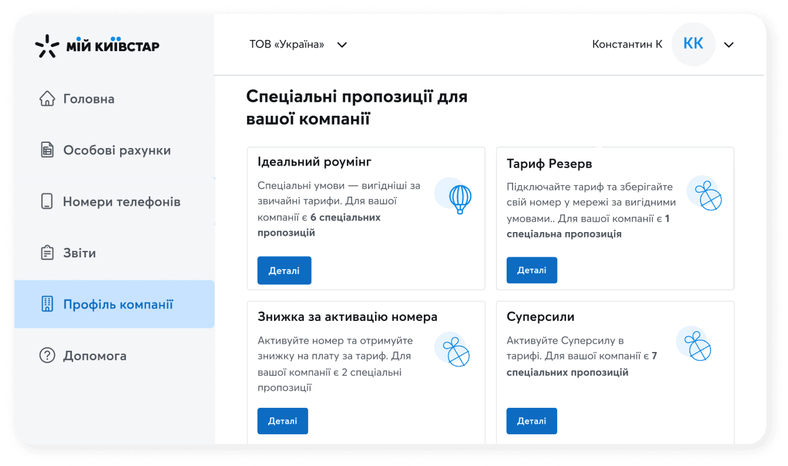
Task: Click the document icon beside Особові рахунки
Action: point(47,150)
